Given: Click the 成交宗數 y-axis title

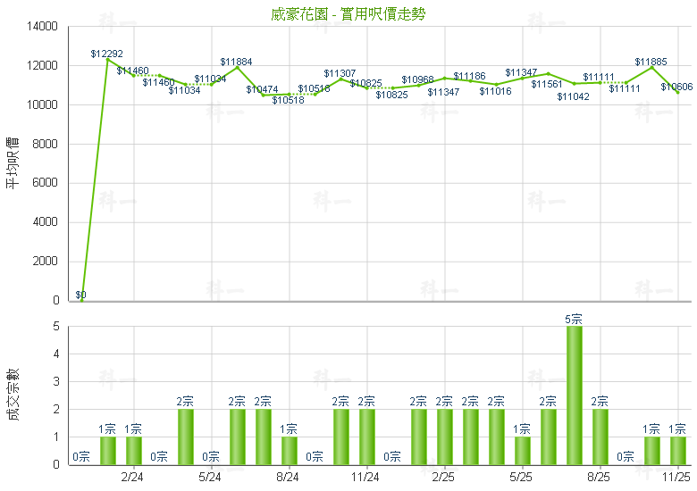Looking at the screenshot, I should 13,394.
